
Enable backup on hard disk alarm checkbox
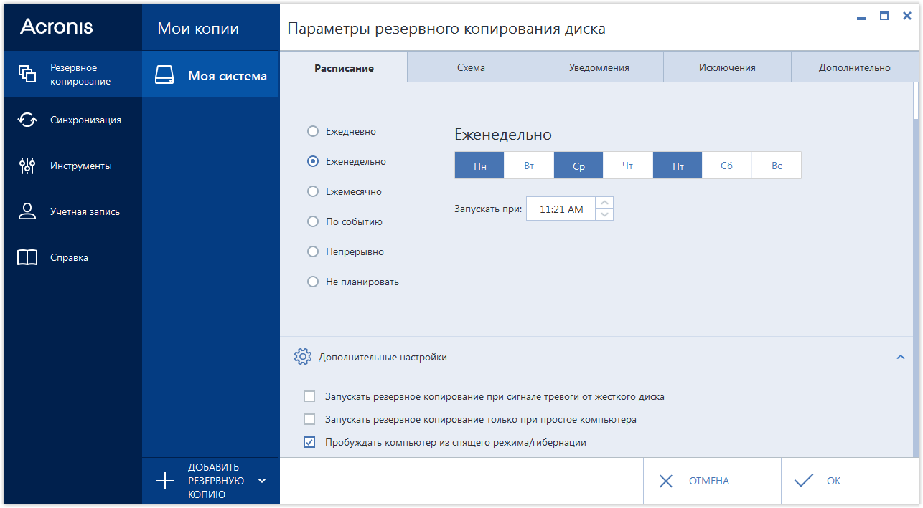point(309,396)
